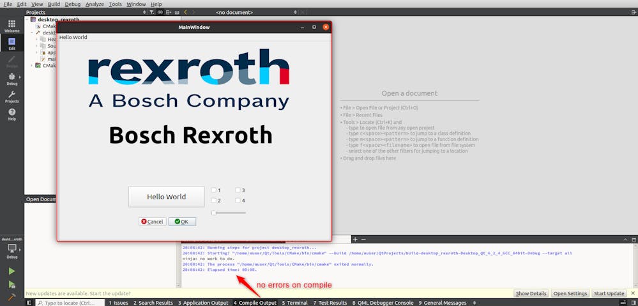638x306 pixels.
Task: Click Open Settings in update bar
Action: tap(570, 293)
